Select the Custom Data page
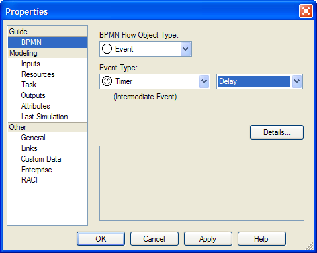 point(41,159)
